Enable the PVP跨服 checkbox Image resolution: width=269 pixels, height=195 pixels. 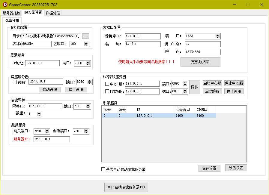[x=107, y=91]
